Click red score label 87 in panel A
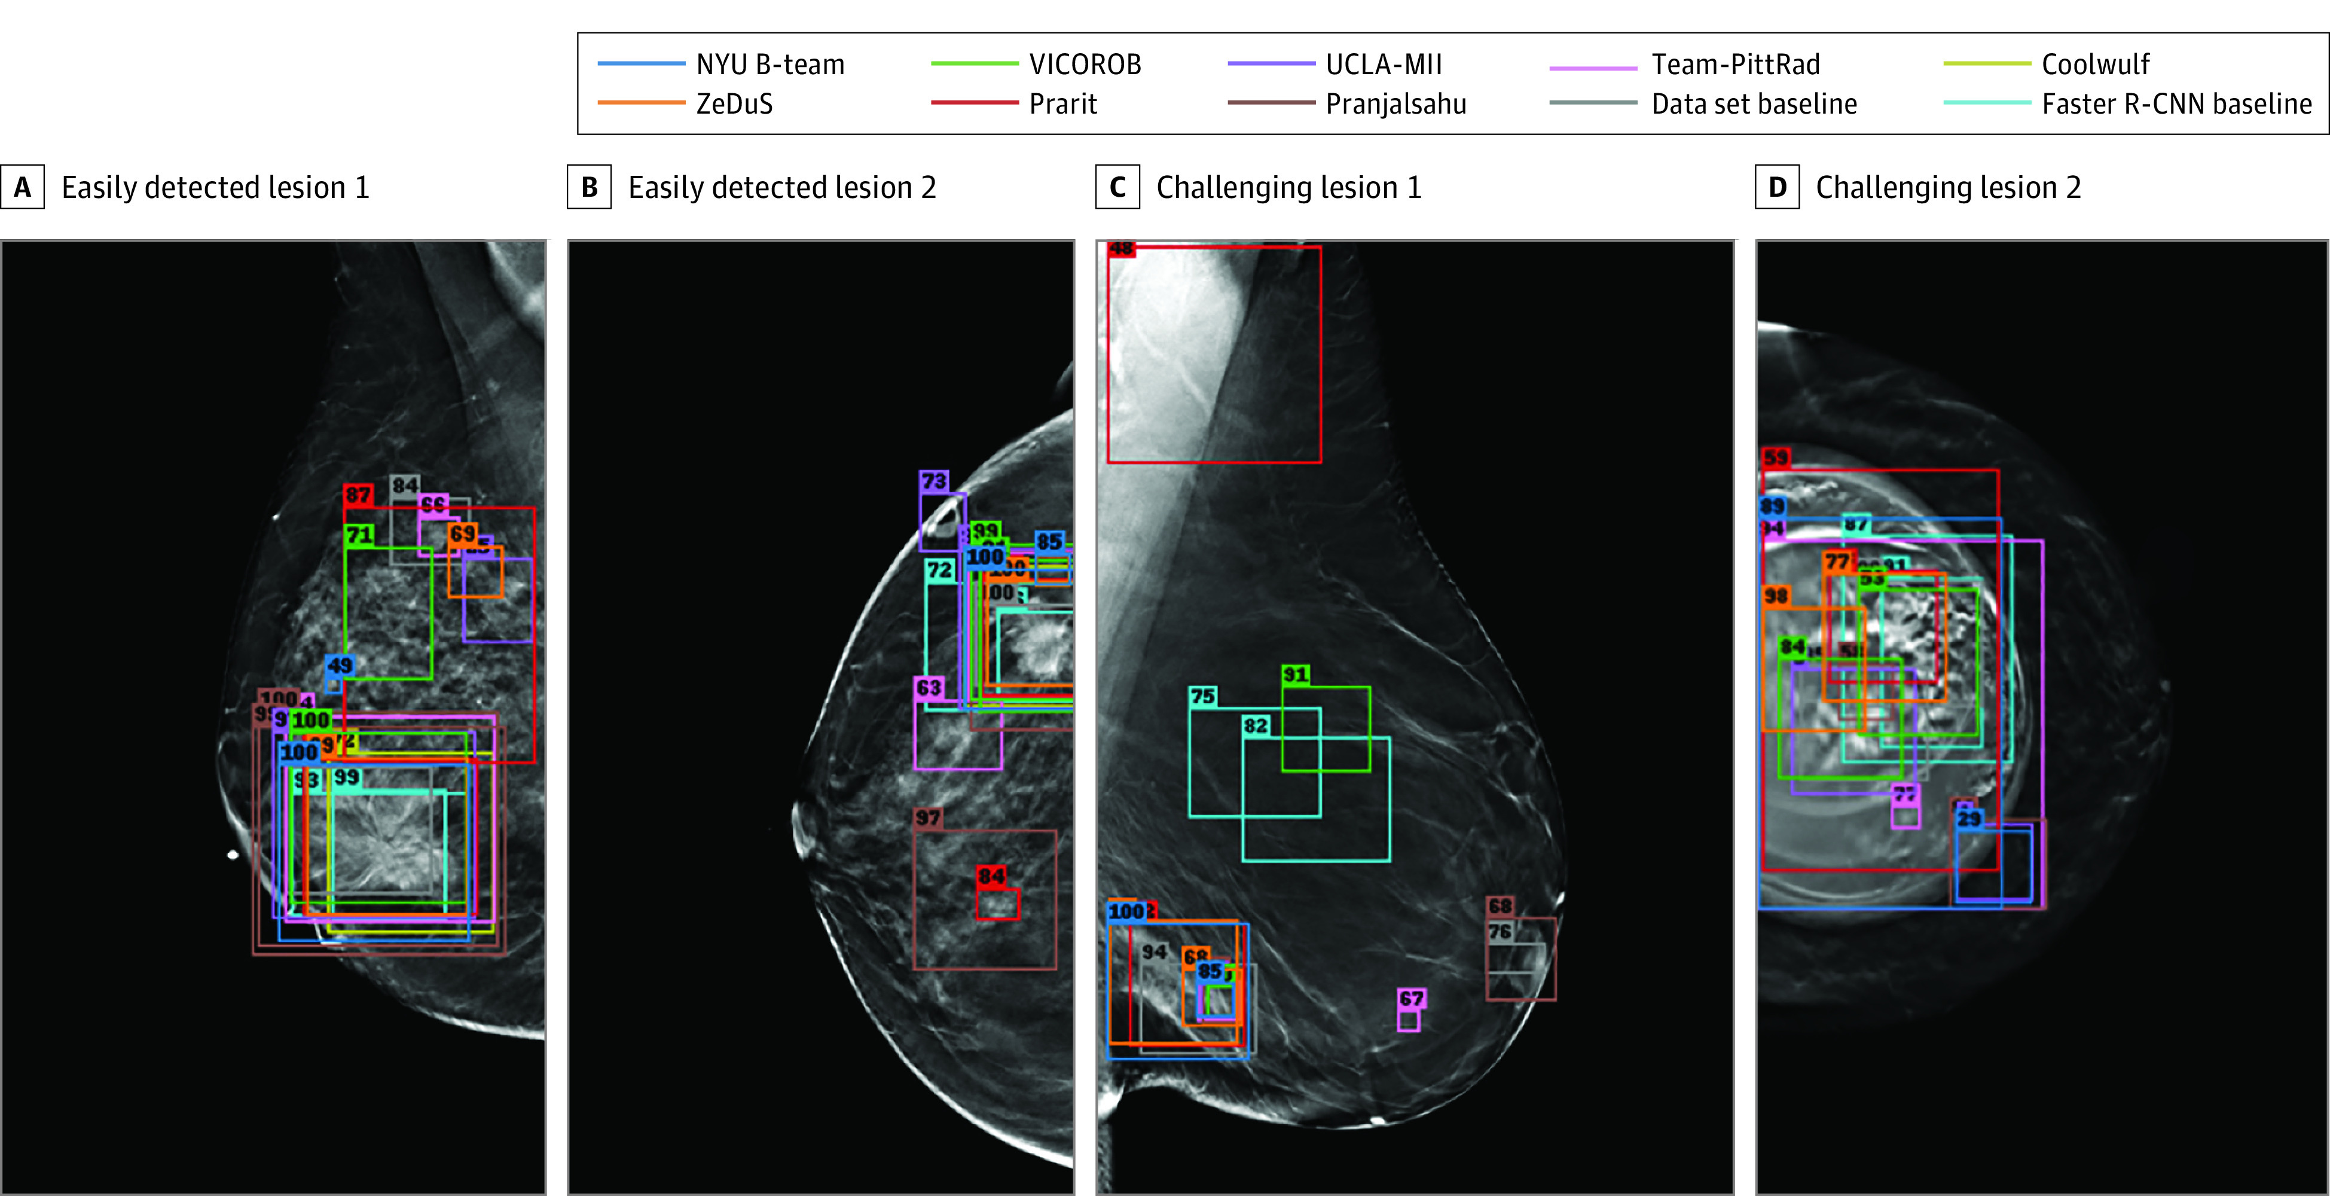Screen dimensions: 2330x1196 point(358,495)
